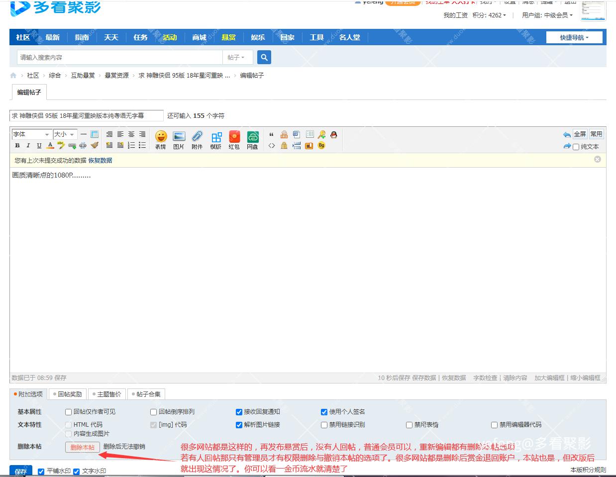Open the 商城 menu in navigation bar
Image resolution: width=616 pixels, height=477 pixels.
tap(199, 37)
